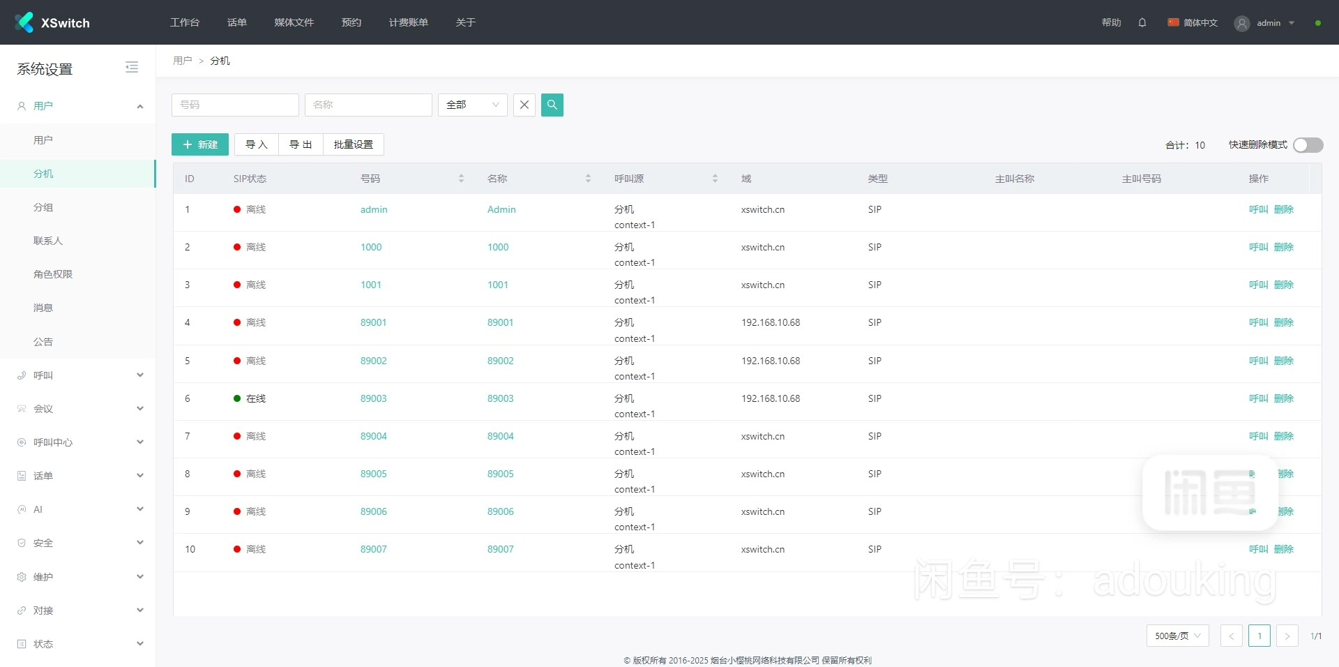This screenshot has height=667, width=1339.
Task: Focus the 号码 search input field
Action: point(235,105)
